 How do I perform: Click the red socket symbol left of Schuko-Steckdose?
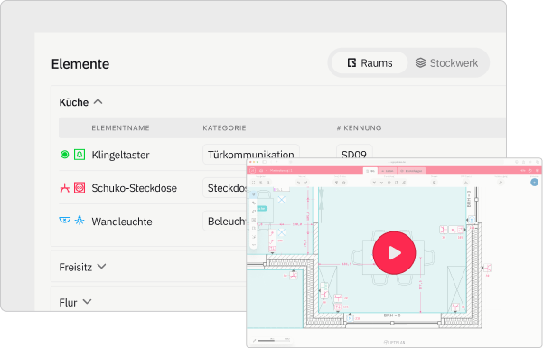[65, 188]
